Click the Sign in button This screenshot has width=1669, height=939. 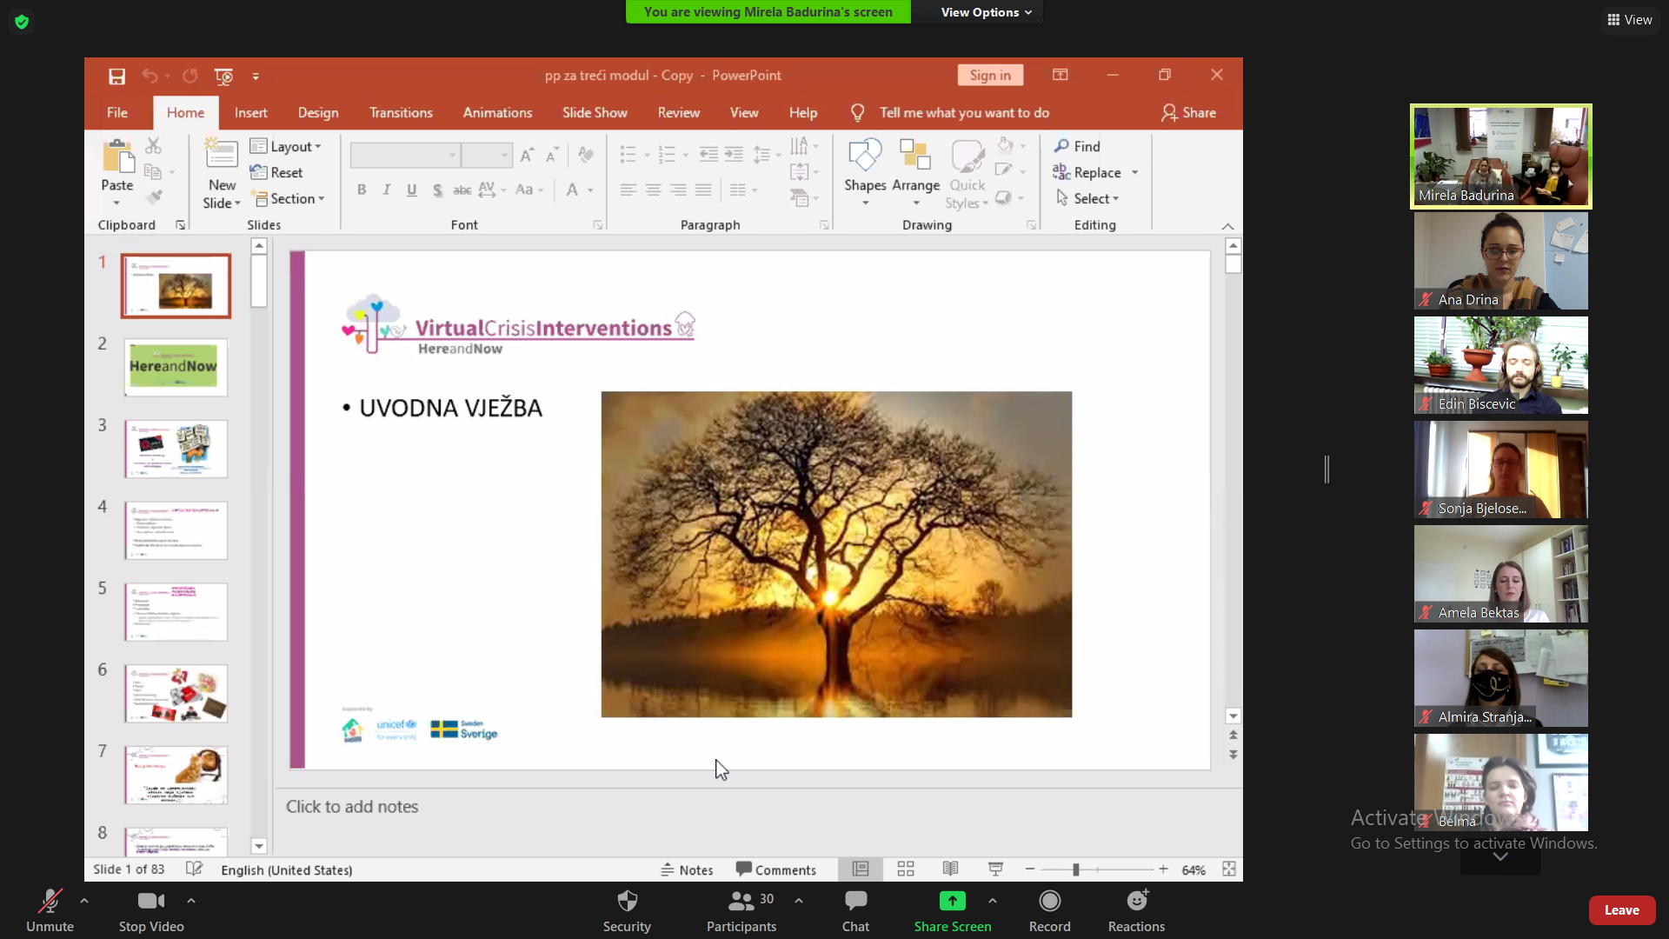click(990, 76)
